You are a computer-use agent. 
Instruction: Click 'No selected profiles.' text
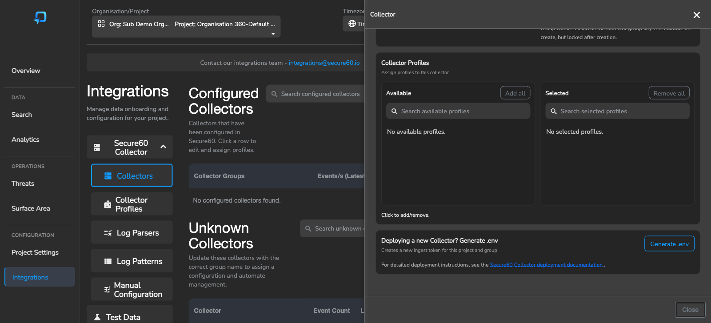[575, 132]
